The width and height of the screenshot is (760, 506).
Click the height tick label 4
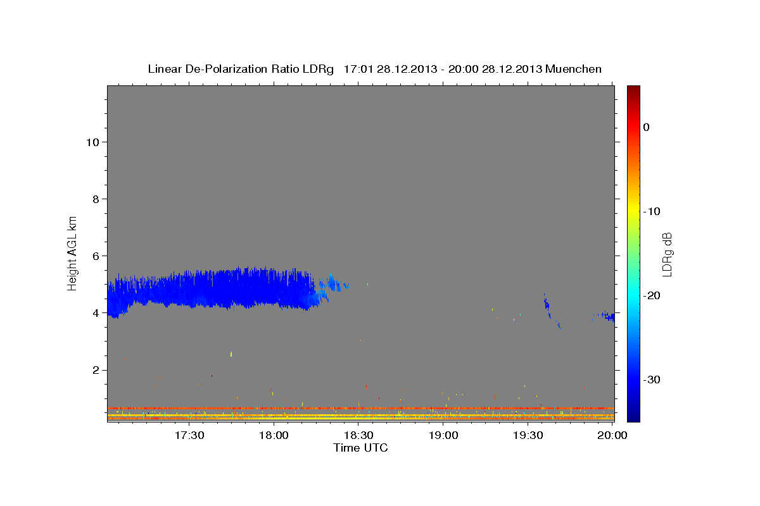click(x=95, y=312)
